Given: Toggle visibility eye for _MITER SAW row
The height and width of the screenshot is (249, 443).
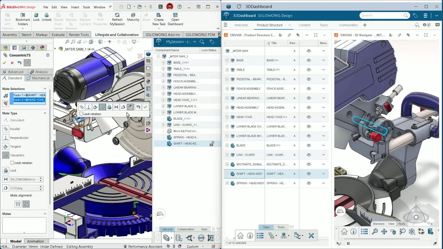Looking at the screenshot, I should pos(309,51).
